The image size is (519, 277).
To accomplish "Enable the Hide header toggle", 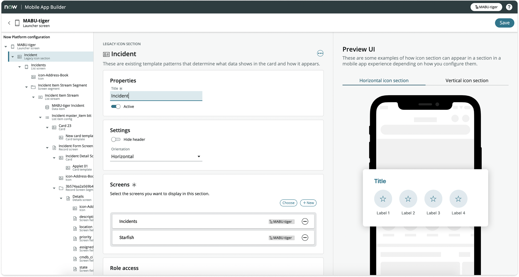I will (116, 140).
